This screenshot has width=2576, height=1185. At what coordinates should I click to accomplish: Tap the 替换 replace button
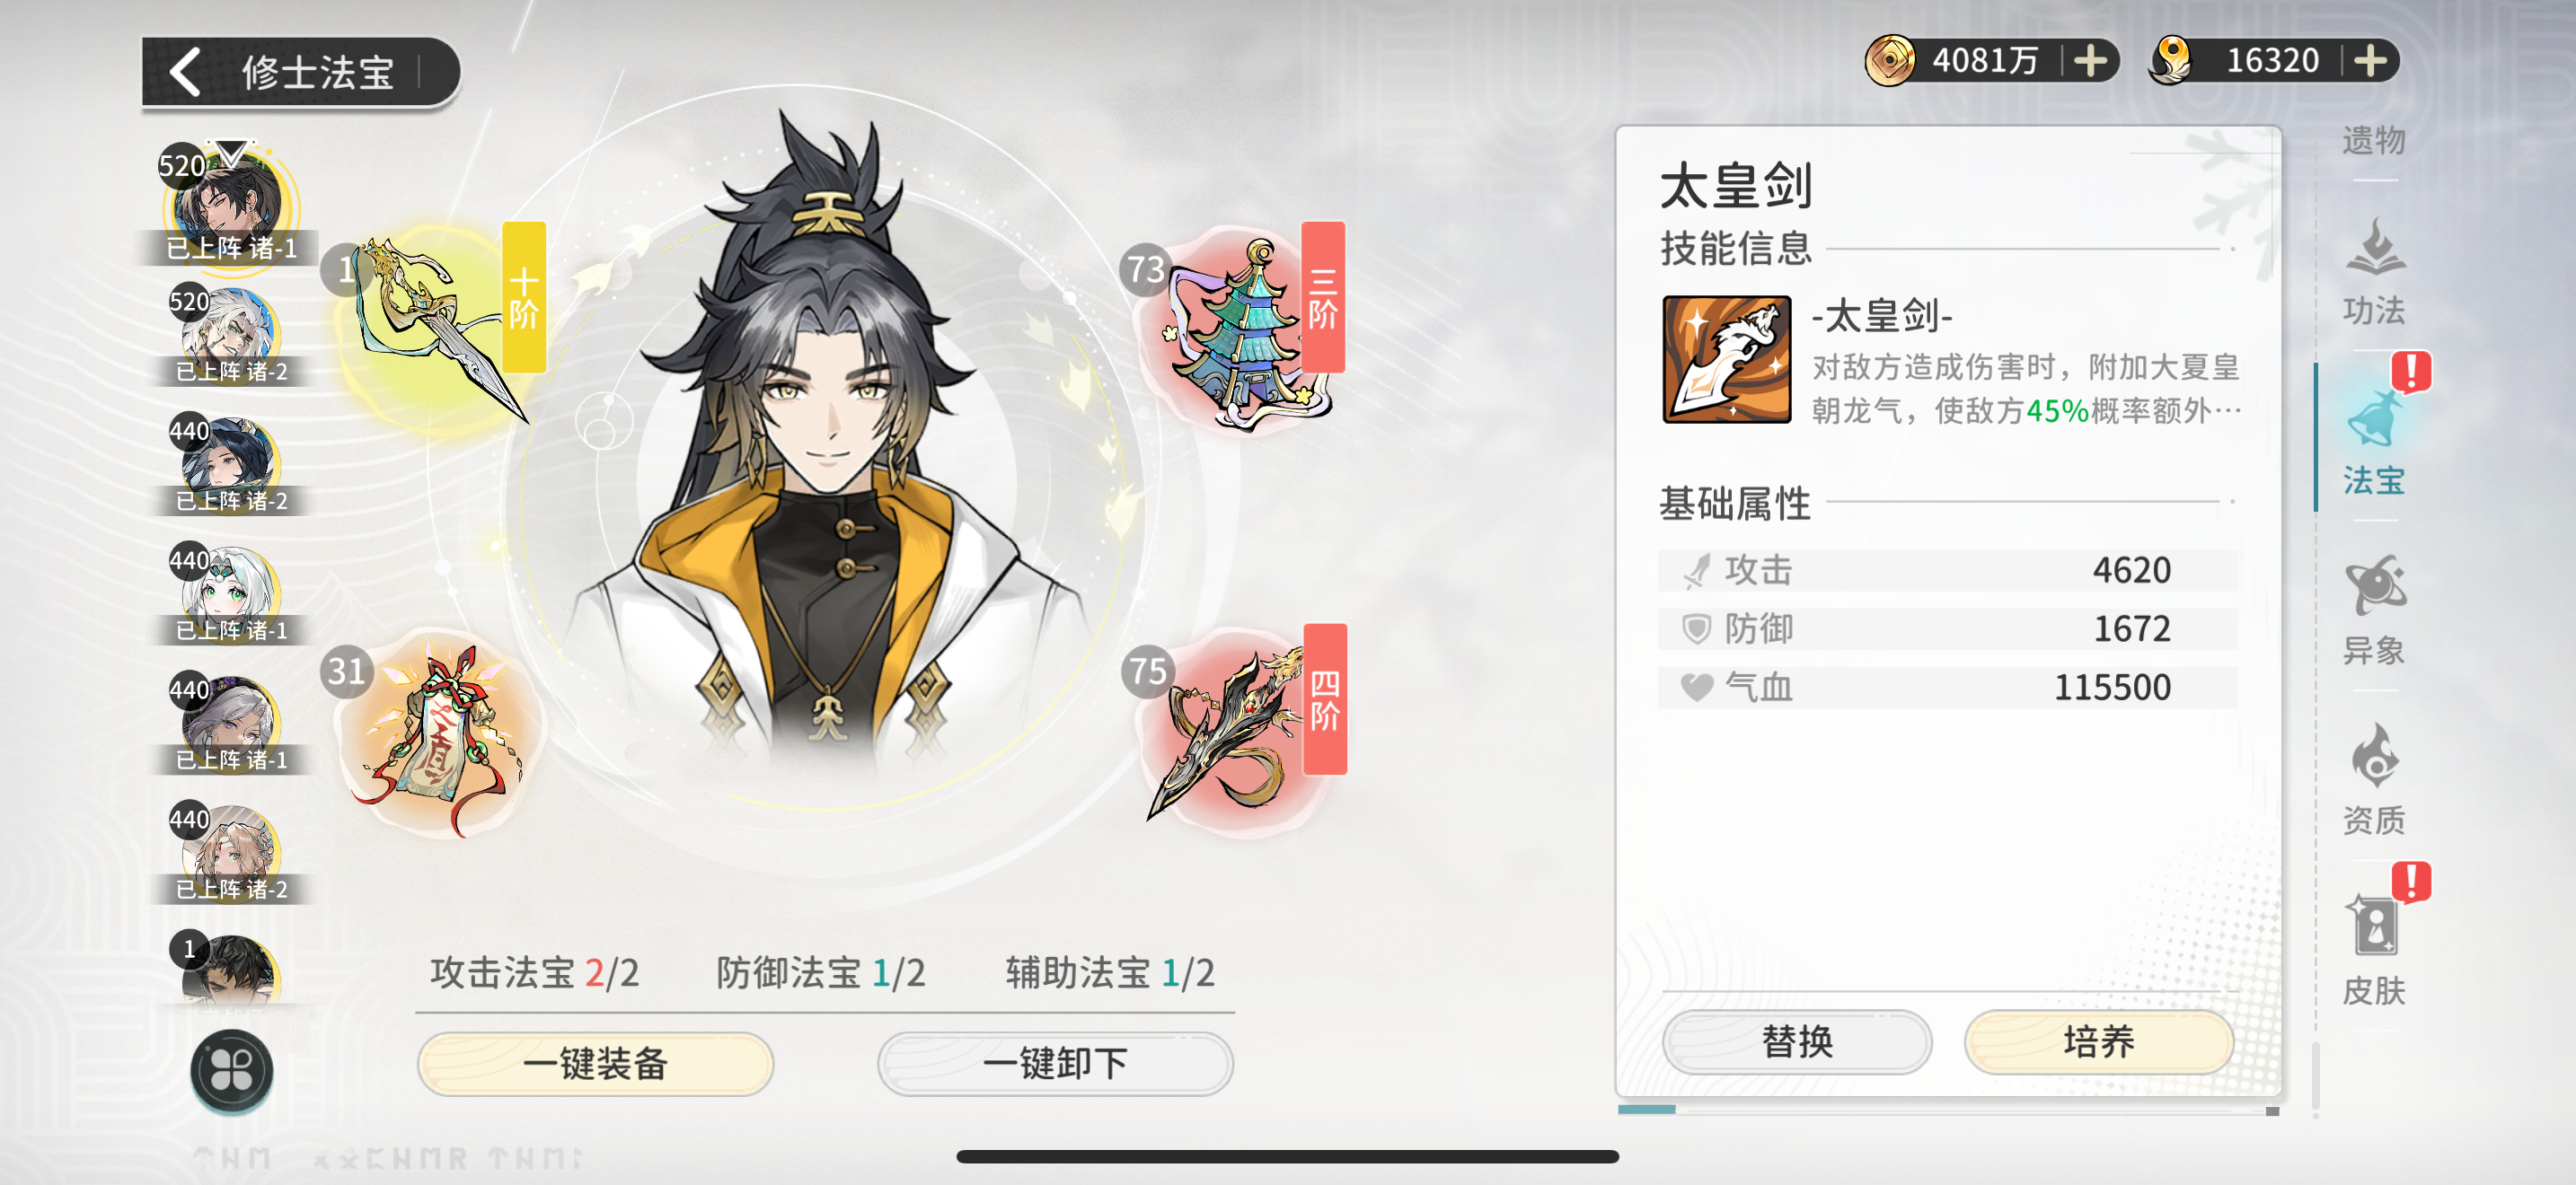(x=1797, y=1042)
